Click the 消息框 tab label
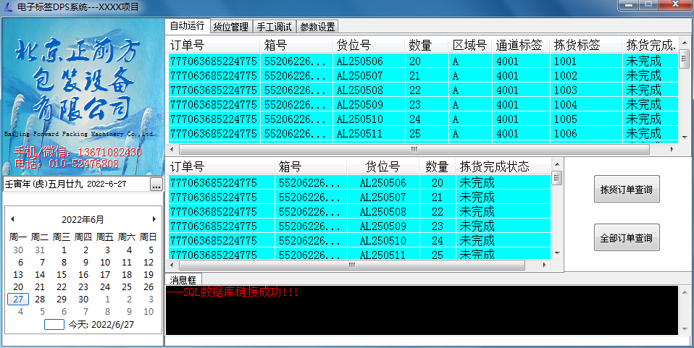 click(183, 279)
